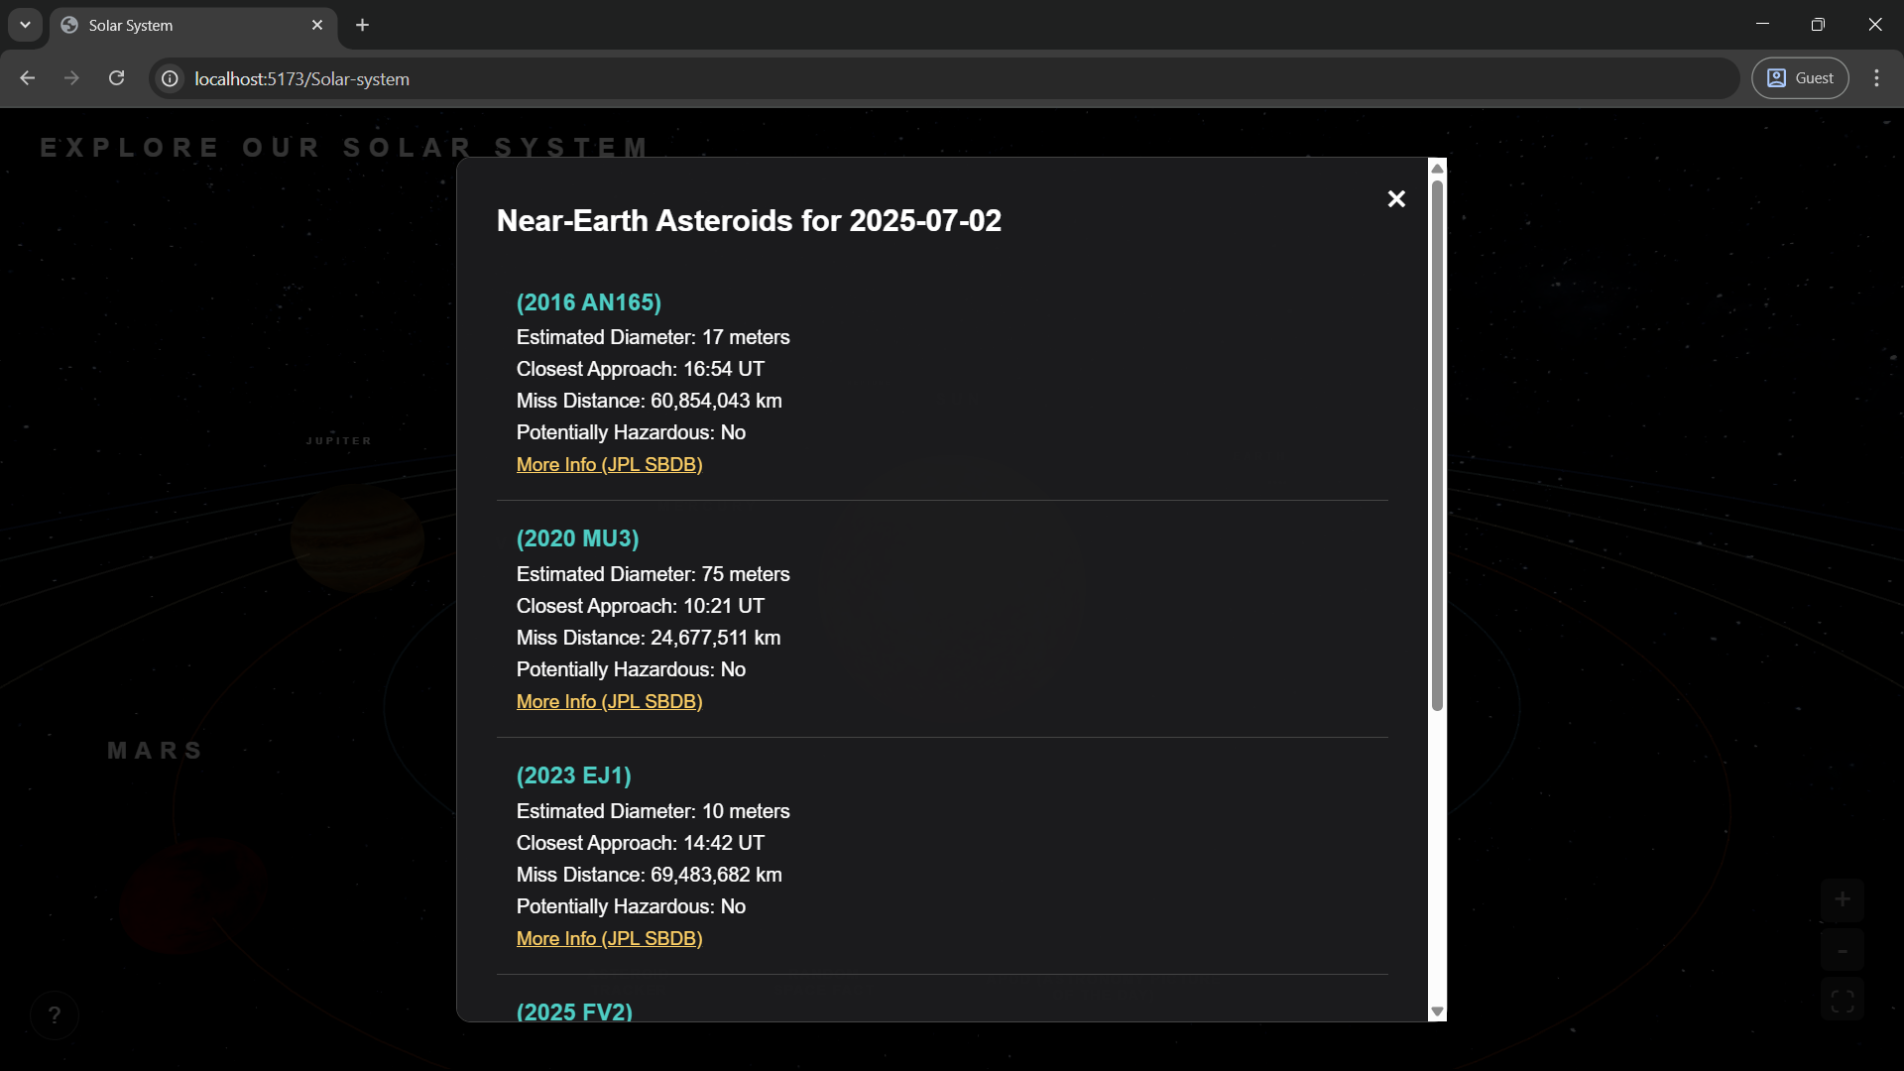
Task: Click the modal scrollbar up arrow
Action: click(1437, 168)
